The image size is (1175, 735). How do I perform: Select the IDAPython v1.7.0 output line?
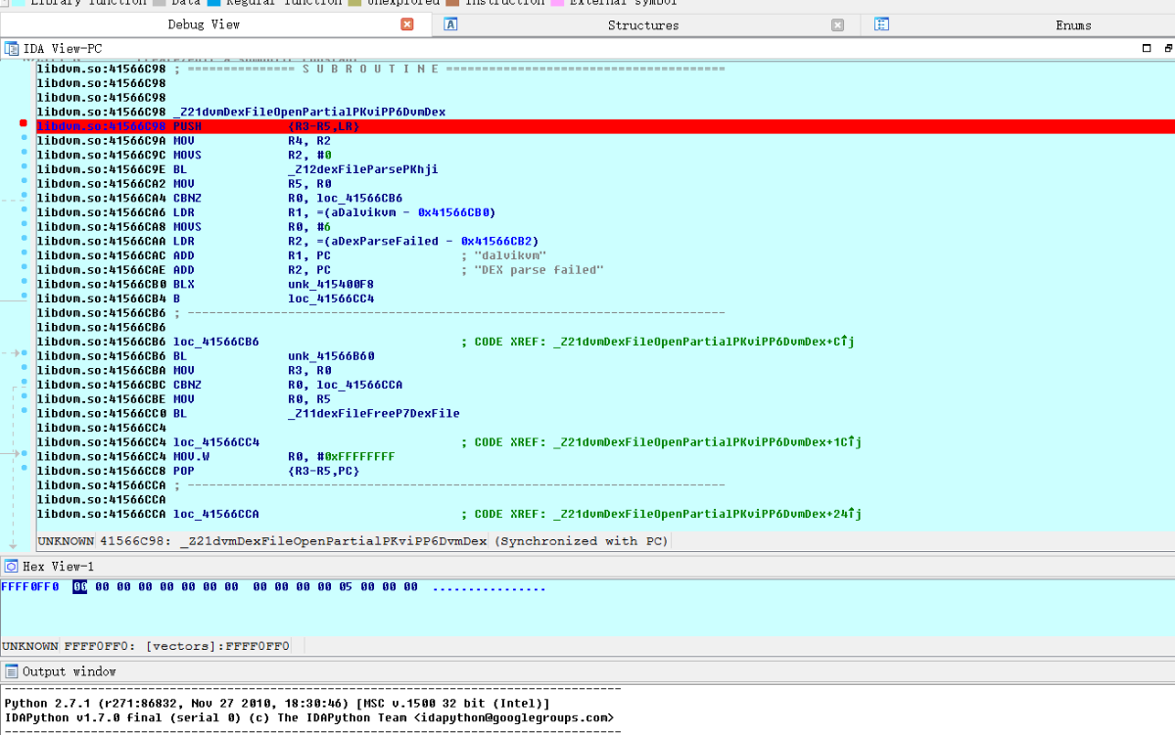pos(309,718)
